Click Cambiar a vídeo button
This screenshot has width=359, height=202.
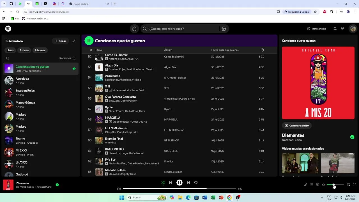point(297,125)
